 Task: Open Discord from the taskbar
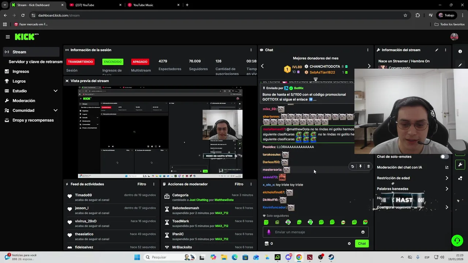click(x=288, y=257)
